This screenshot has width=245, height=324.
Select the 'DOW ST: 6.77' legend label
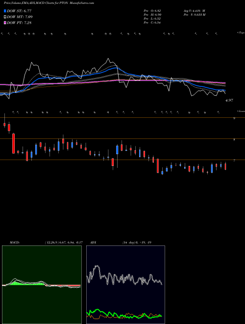[19, 11]
